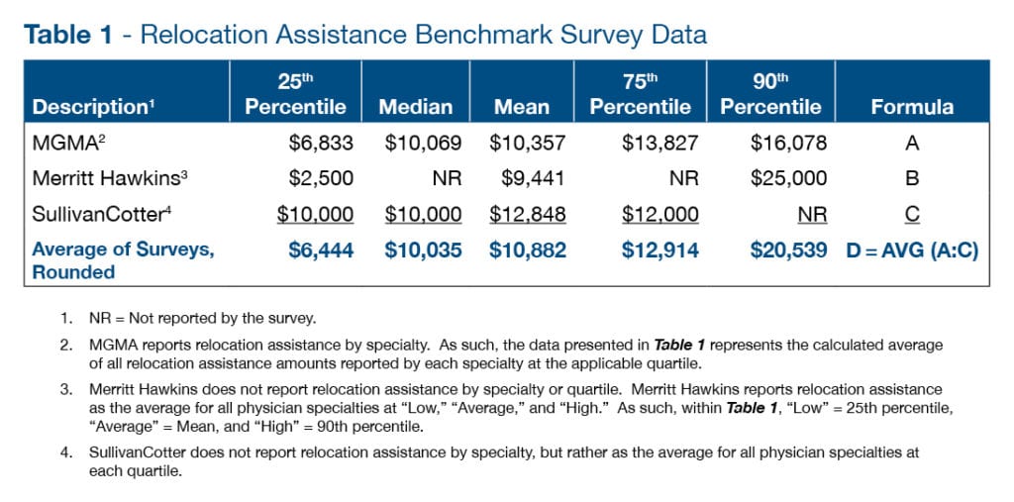1014x502 pixels.
Task: Click the SullivanCotter mean value $12,848
Action: pos(528,214)
